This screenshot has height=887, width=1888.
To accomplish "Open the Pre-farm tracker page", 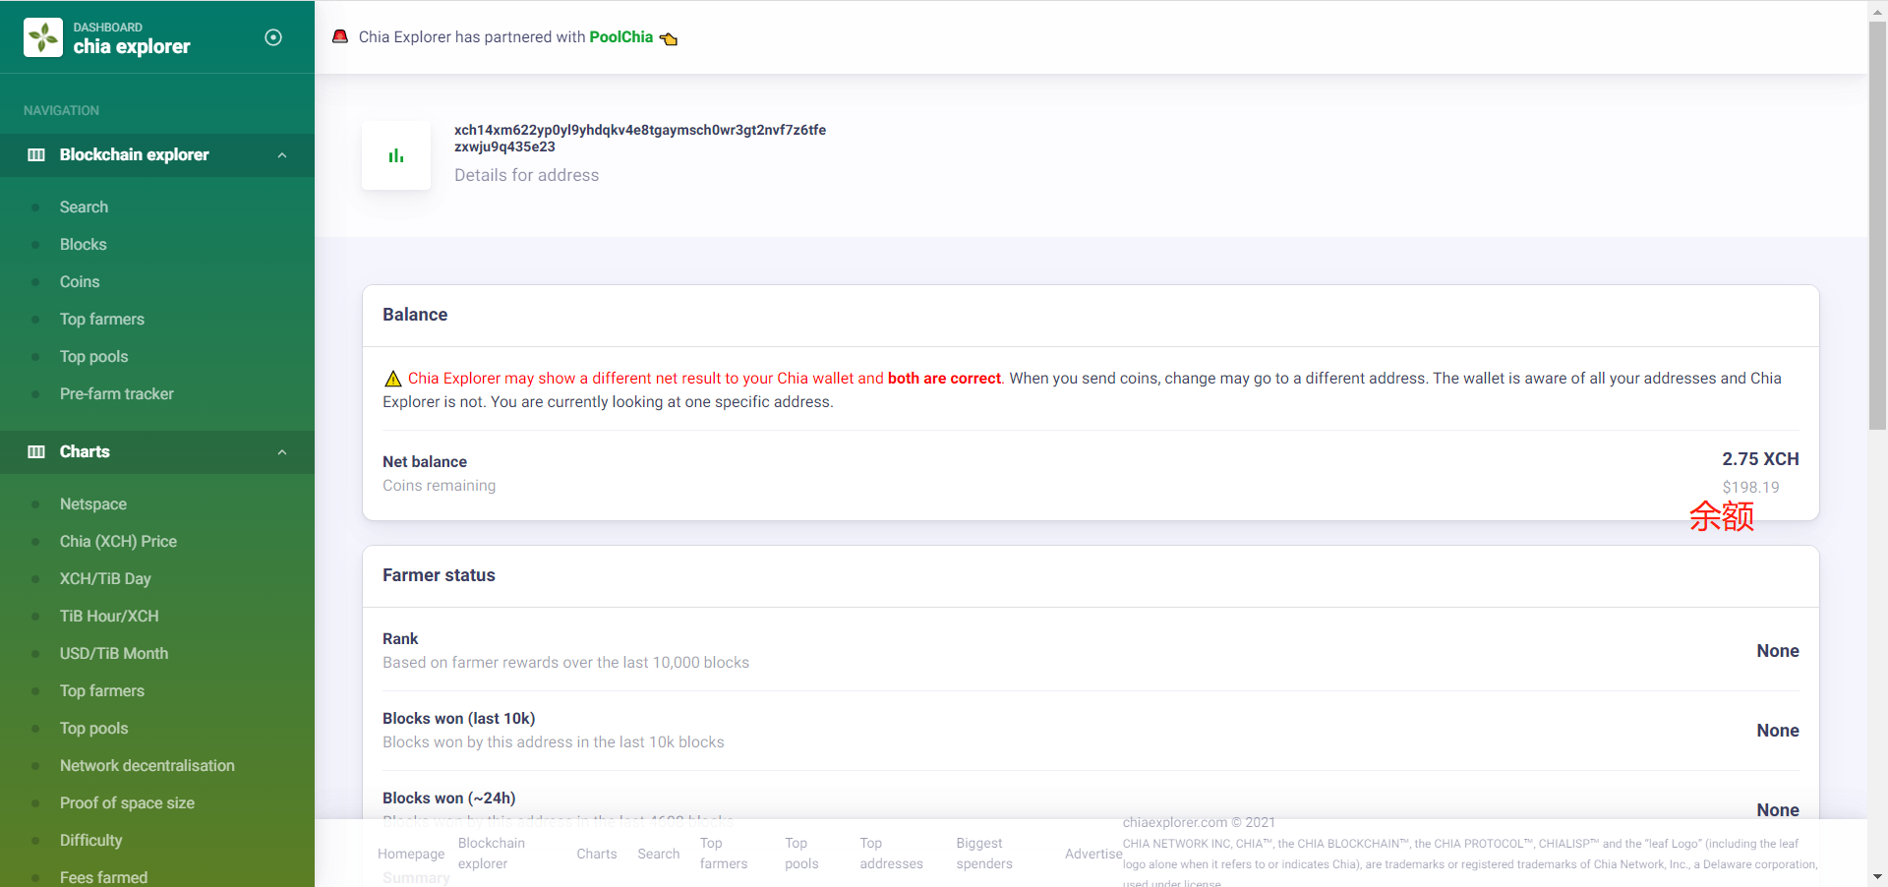I will pyautogui.click(x=116, y=394).
